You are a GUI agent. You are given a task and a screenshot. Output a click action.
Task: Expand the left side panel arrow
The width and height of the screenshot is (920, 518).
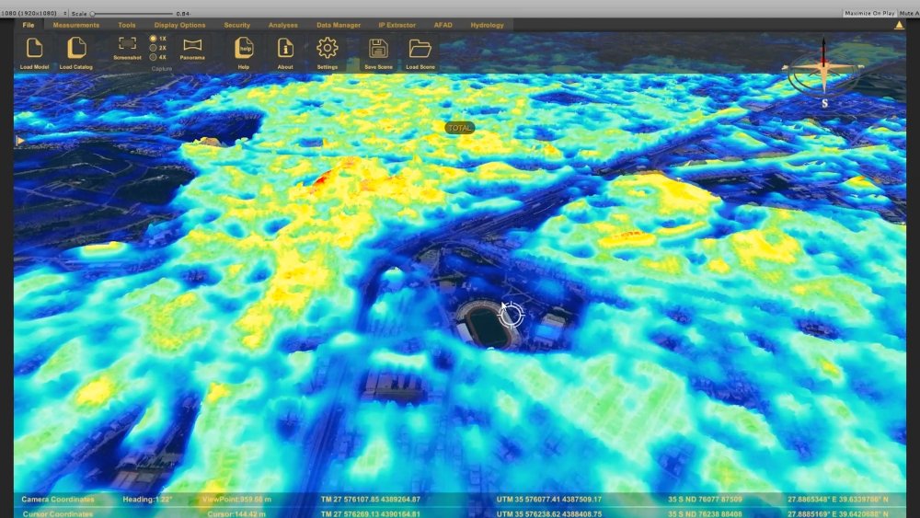[20, 141]
